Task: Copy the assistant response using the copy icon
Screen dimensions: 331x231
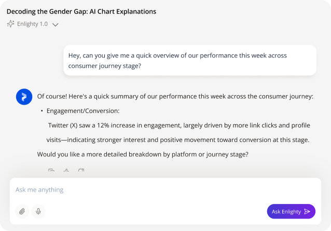Action: (51, 170)
